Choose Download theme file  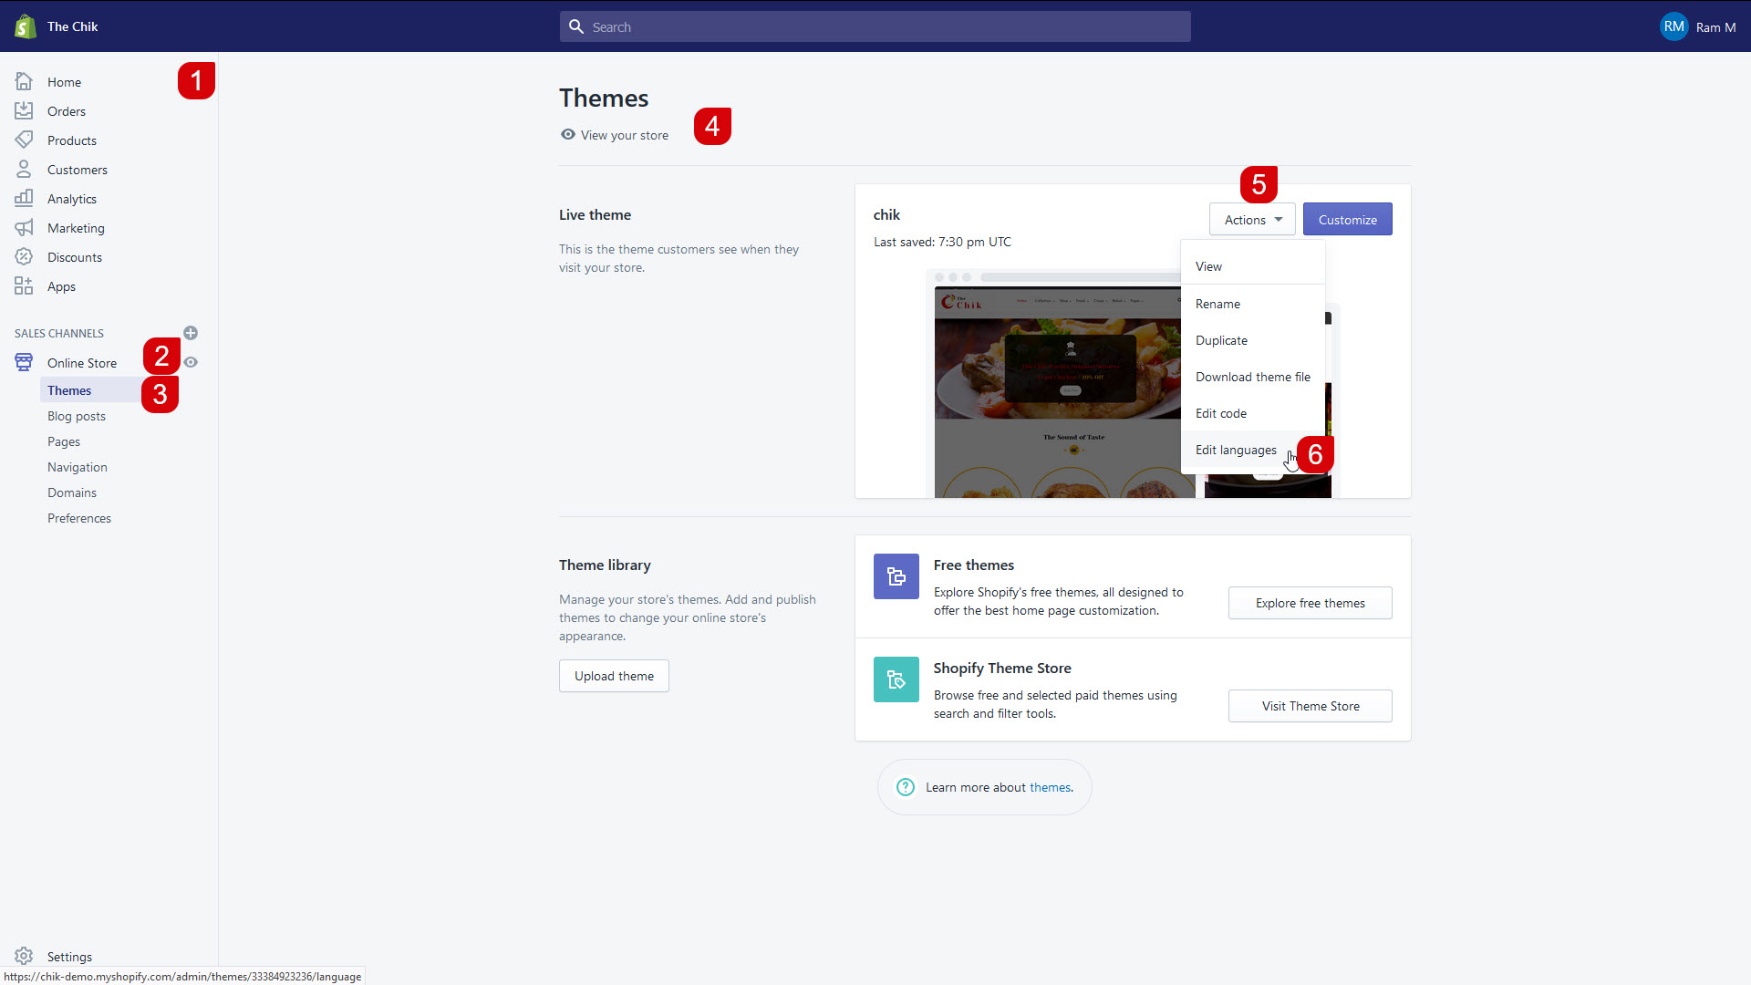pyautogui.click(x=1252, y=377)
